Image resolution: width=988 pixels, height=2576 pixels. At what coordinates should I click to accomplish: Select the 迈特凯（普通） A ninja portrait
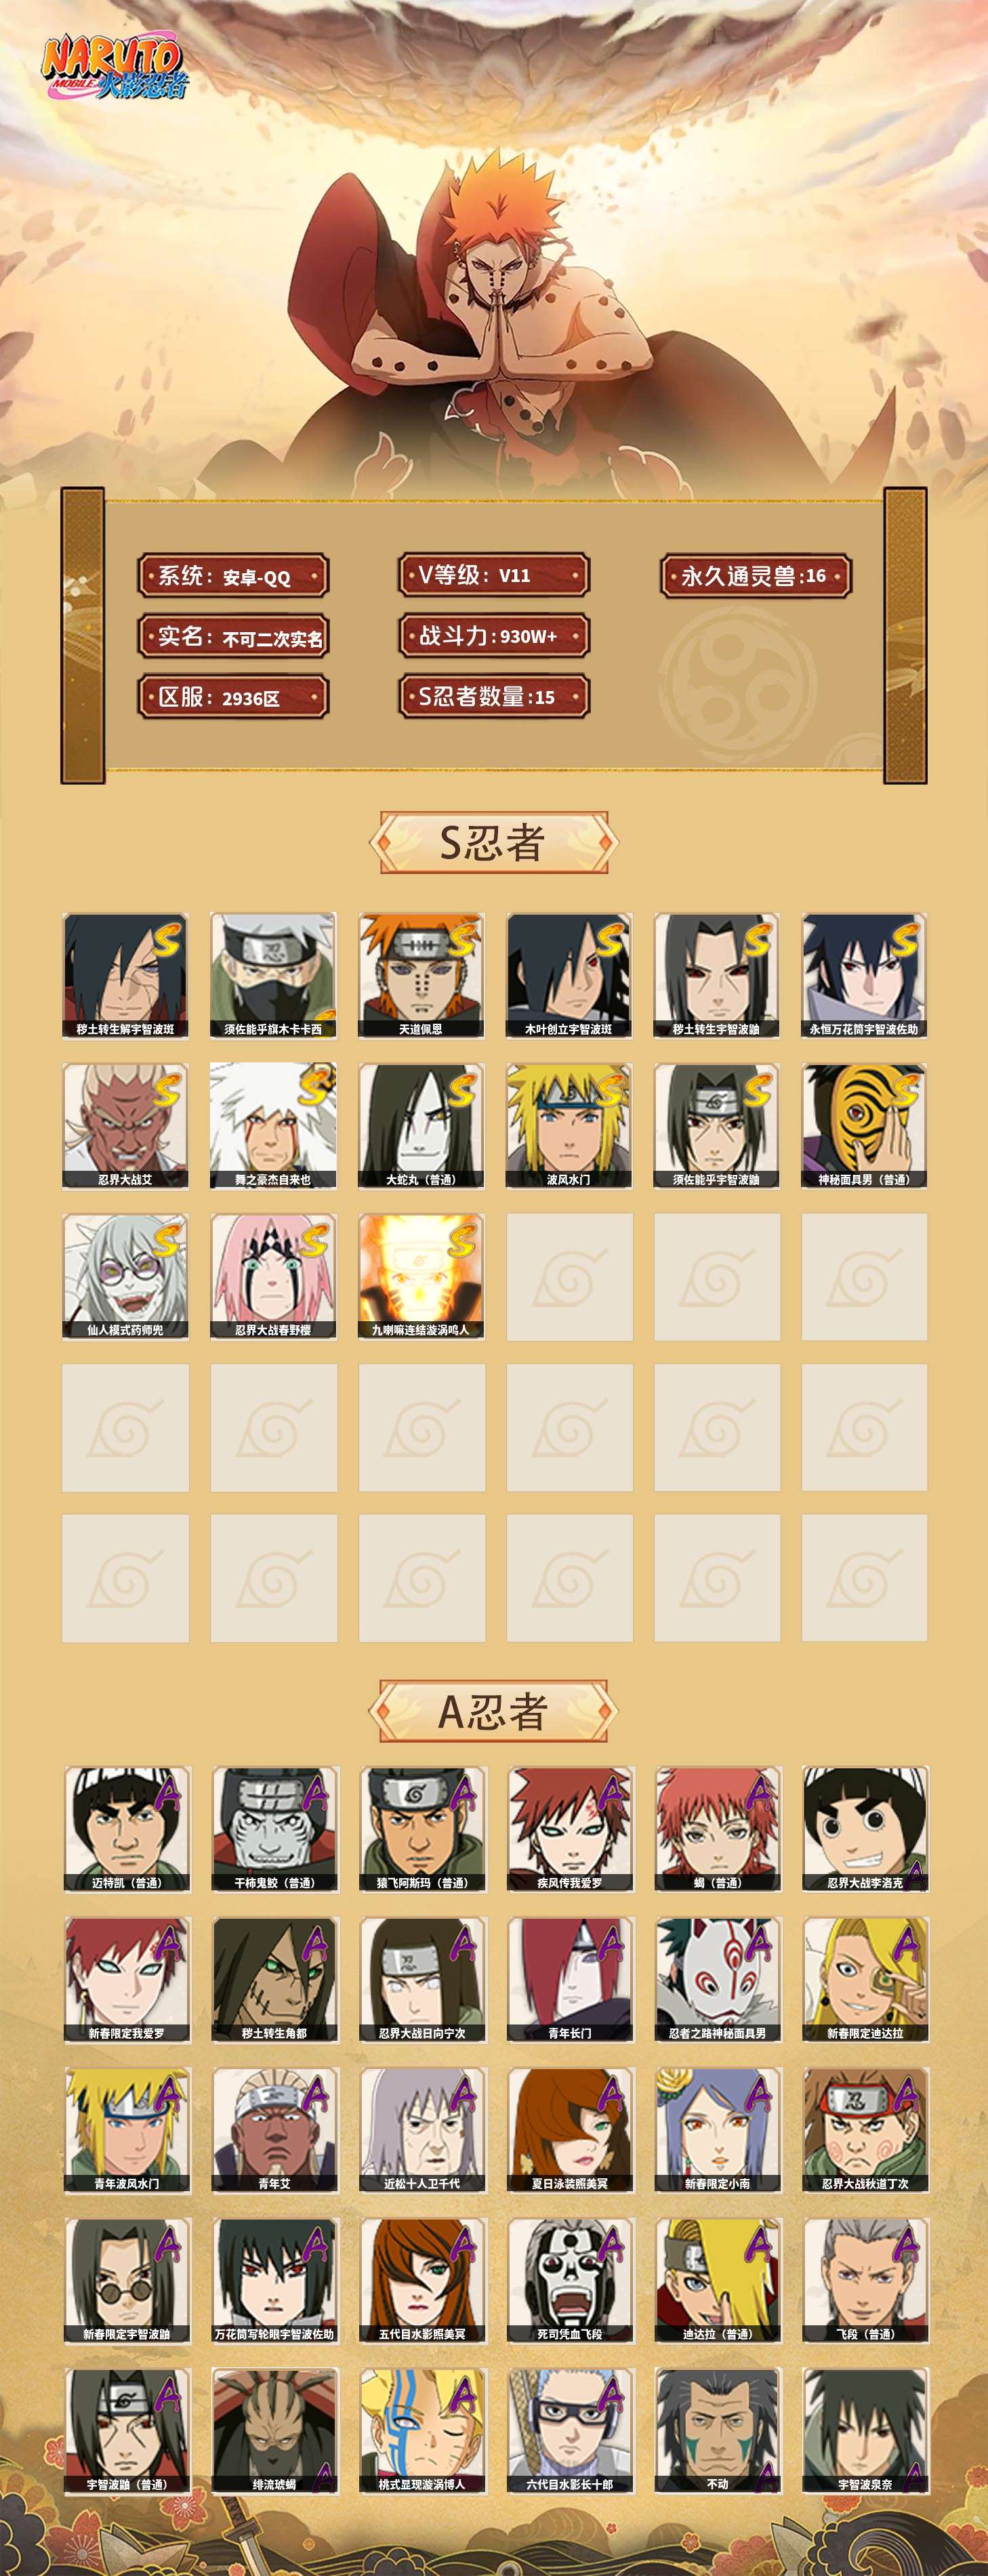click(x=126, y=1829)
